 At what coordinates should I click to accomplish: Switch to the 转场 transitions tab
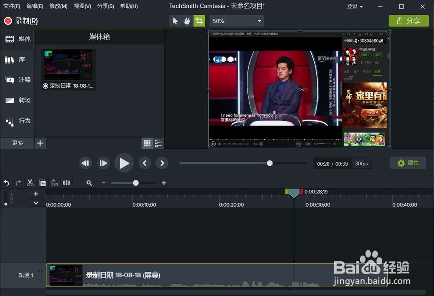[17, 100]
